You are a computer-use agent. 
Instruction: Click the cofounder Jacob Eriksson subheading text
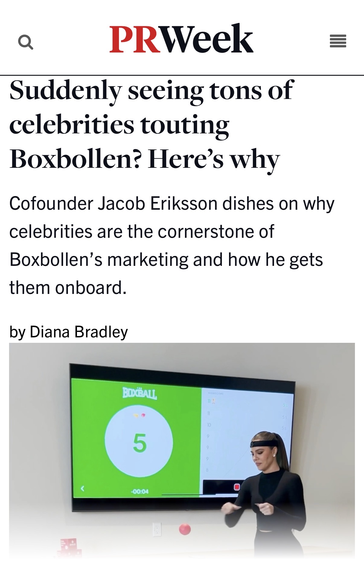pyautogui.click(x=172, y=245)
